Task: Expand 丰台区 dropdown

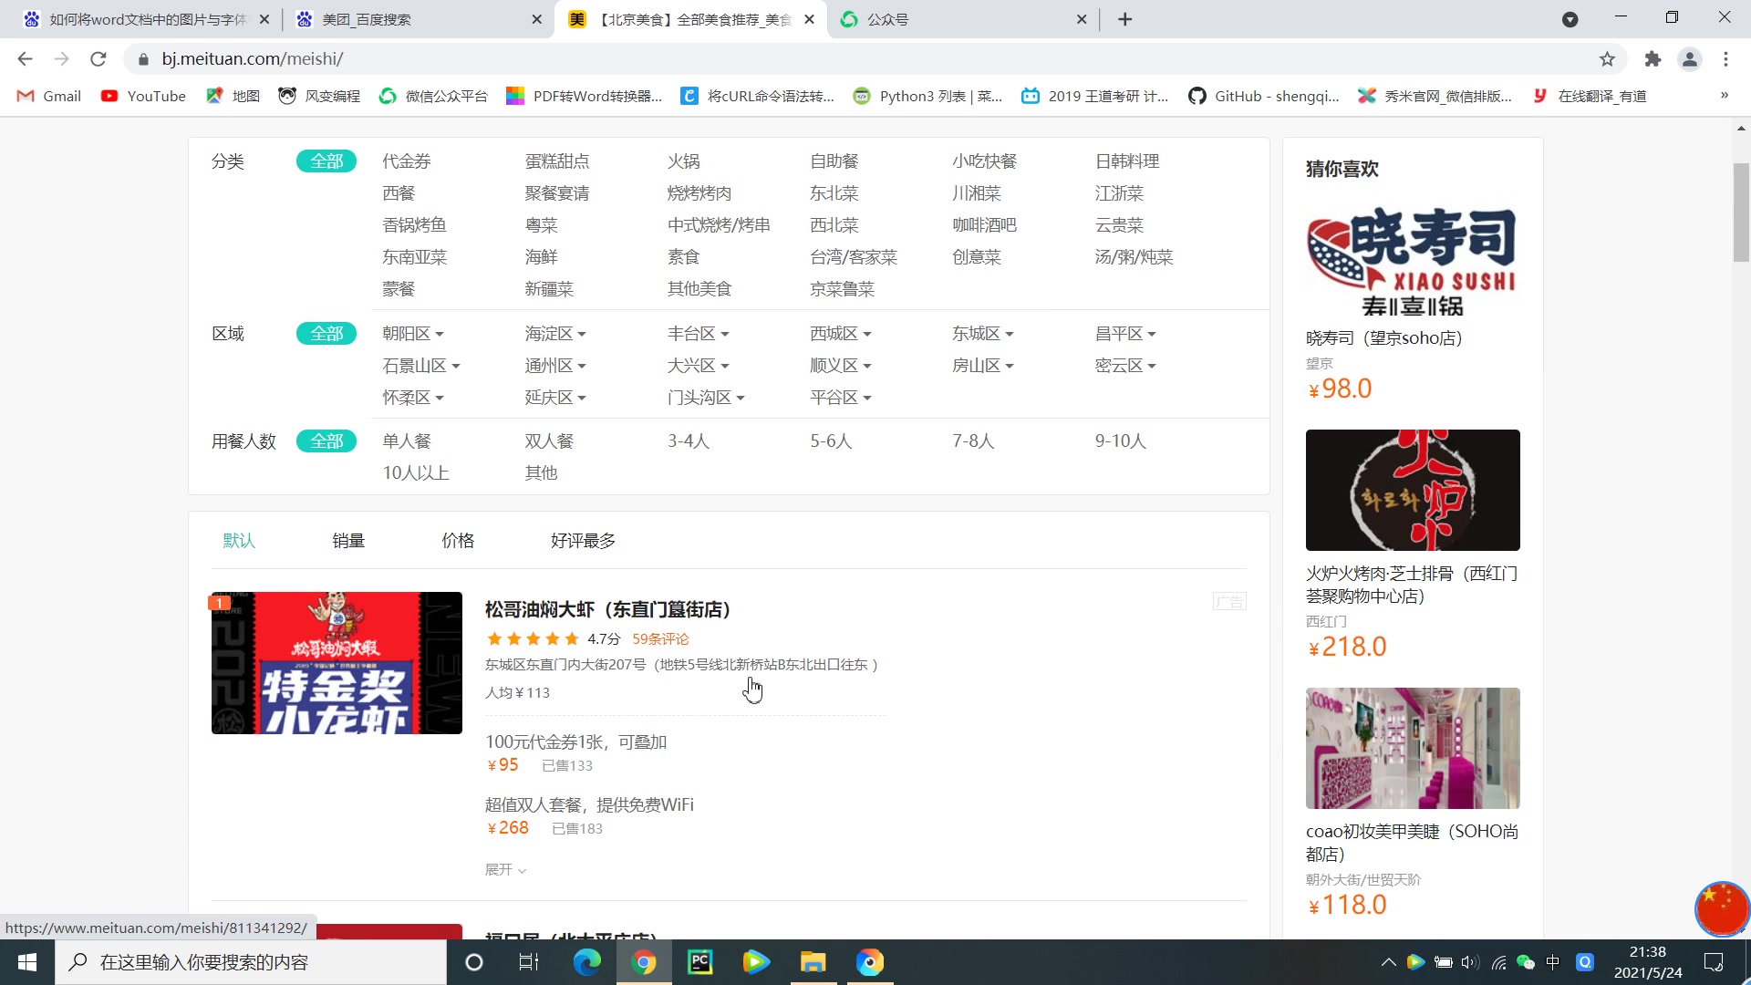Action: click(x=698, y=334)
